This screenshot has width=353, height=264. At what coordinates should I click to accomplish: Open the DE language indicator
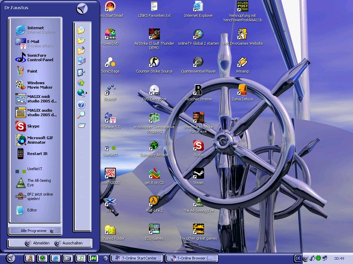click(x=298, y=258)
